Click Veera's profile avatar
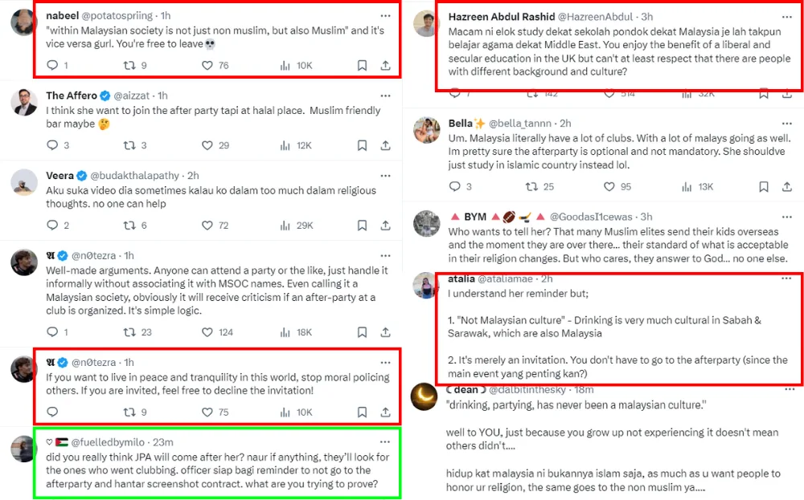This screenshot has height=500, width=804. point(23,182)
